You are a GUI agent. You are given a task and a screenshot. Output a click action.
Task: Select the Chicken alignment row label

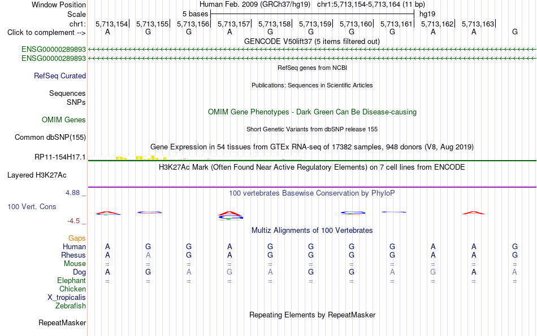click(x=72, y=289)
